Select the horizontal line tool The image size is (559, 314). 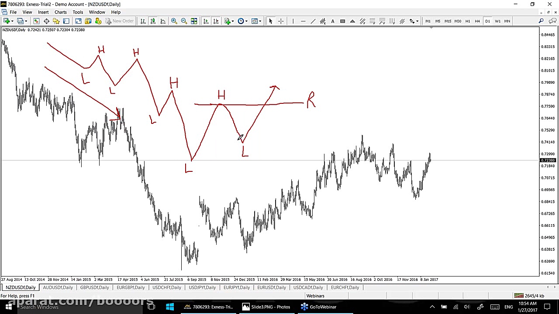(x=303, y=21)
